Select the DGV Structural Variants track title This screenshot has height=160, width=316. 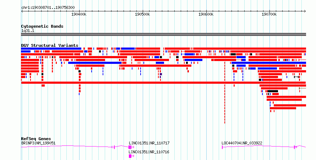pos(50,45)
